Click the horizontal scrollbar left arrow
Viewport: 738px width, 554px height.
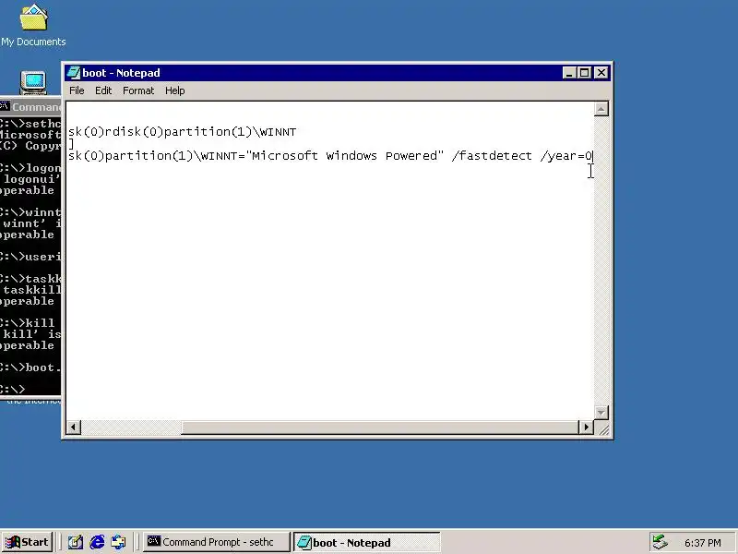73,427
